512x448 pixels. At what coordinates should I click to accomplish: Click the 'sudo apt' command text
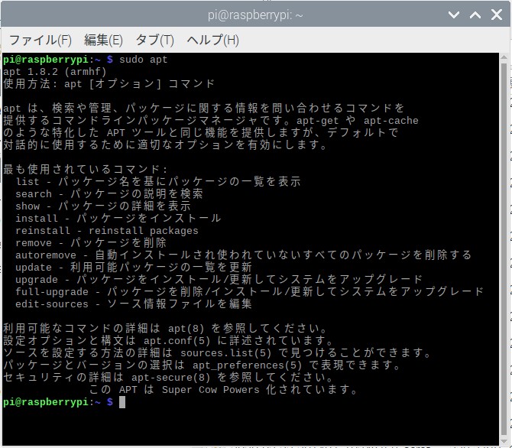[x=144, y=60]
